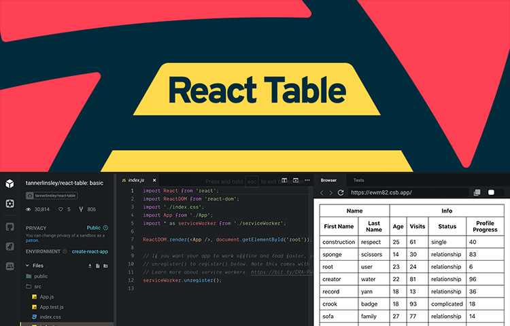Toggle the preview switch beside the URL bar
Screen dimensions: 510x326
[491, 193]
